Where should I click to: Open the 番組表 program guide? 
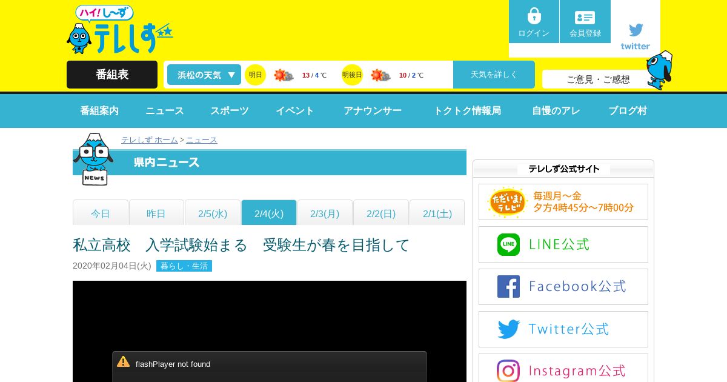coord(112,75)
